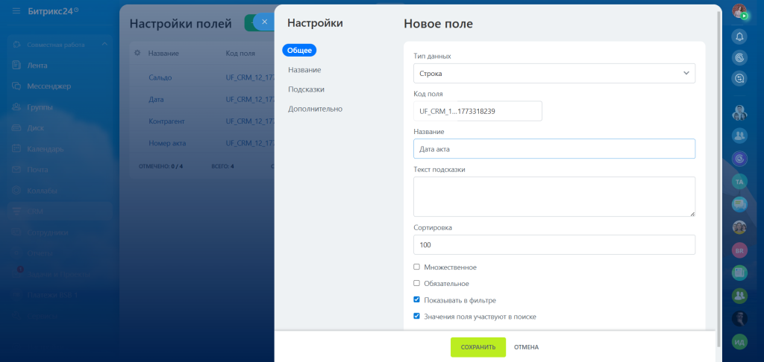Close the slider panel with X button
This screenshot has width=764, height=362.
pyautogui.click(x=264, y=22)
